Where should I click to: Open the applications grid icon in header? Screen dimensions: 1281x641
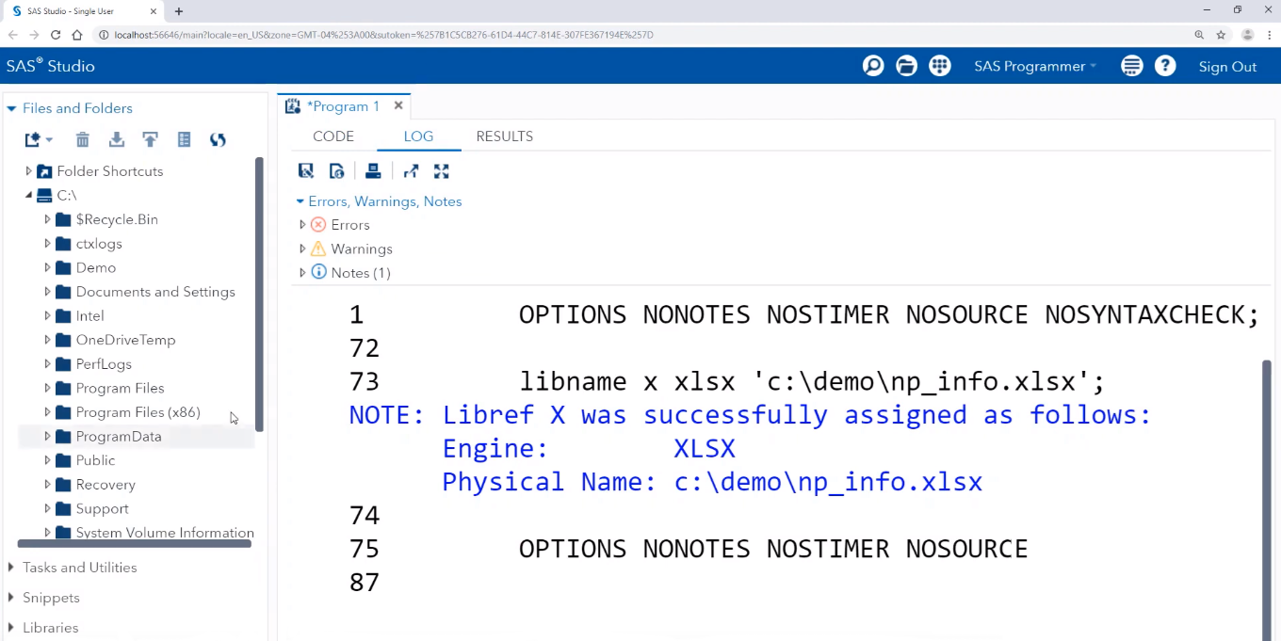(939, 66)
